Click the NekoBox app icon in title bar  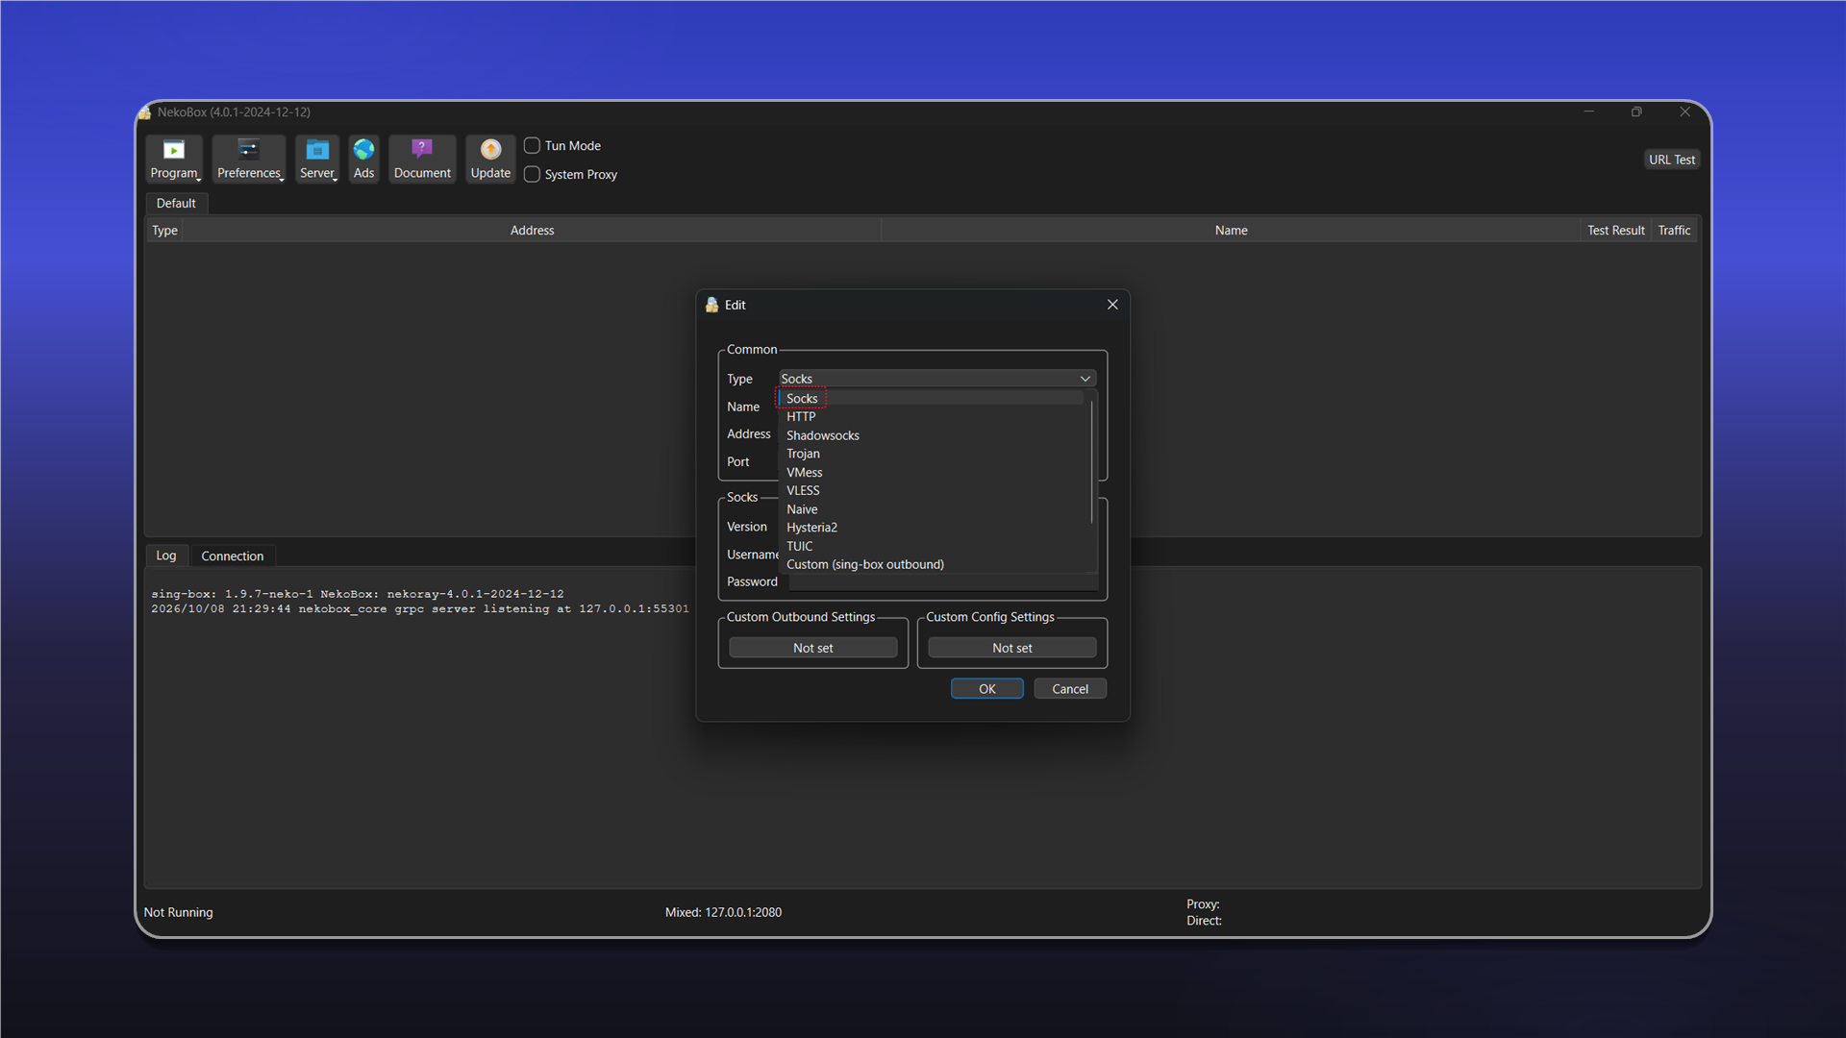pos(145,112)
